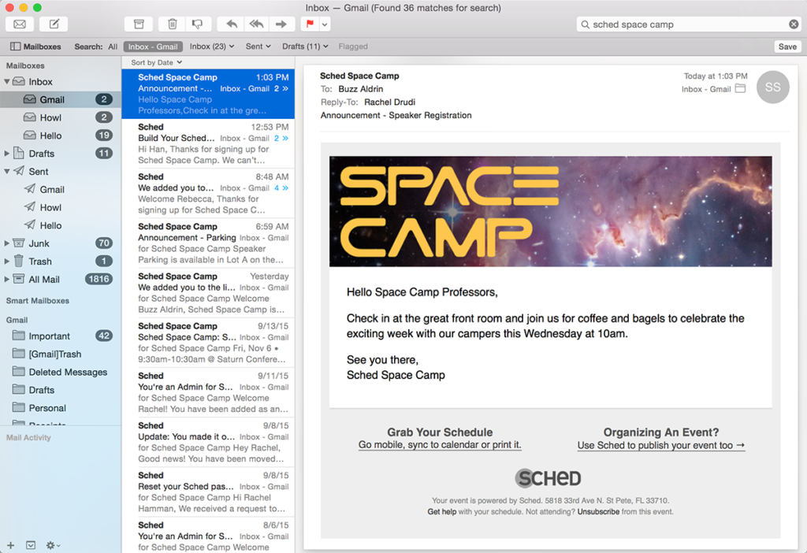Forward the selected message
This screenshot has height=553, width=807.
(x=281, y=24)
